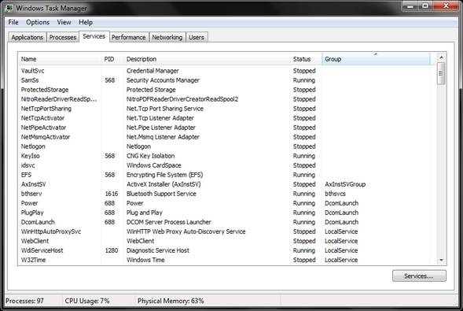Click the Processes: 97 status bar entry

pyautogui.click(x=25, y=301)
